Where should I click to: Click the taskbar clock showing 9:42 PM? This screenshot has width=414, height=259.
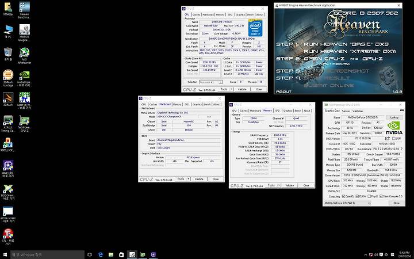(404, 255)
